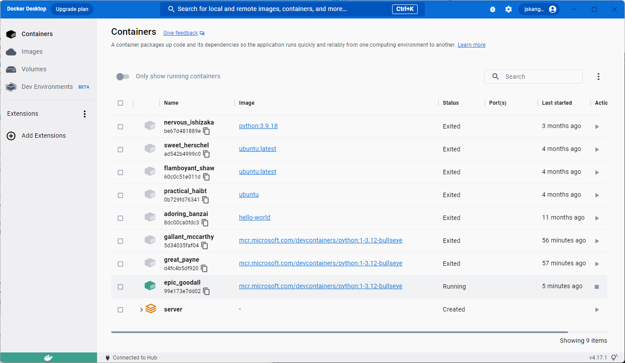Check the select-all containers checkbox
Viewport: 625px width, 363px height.
[x=120, y=103]
